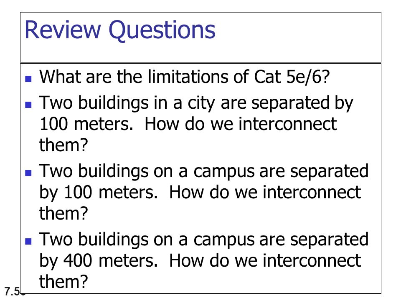Click the slide number beginning with 7.5
The width and height of the screenshot is (401, 300).
click(x=15, y=291)
